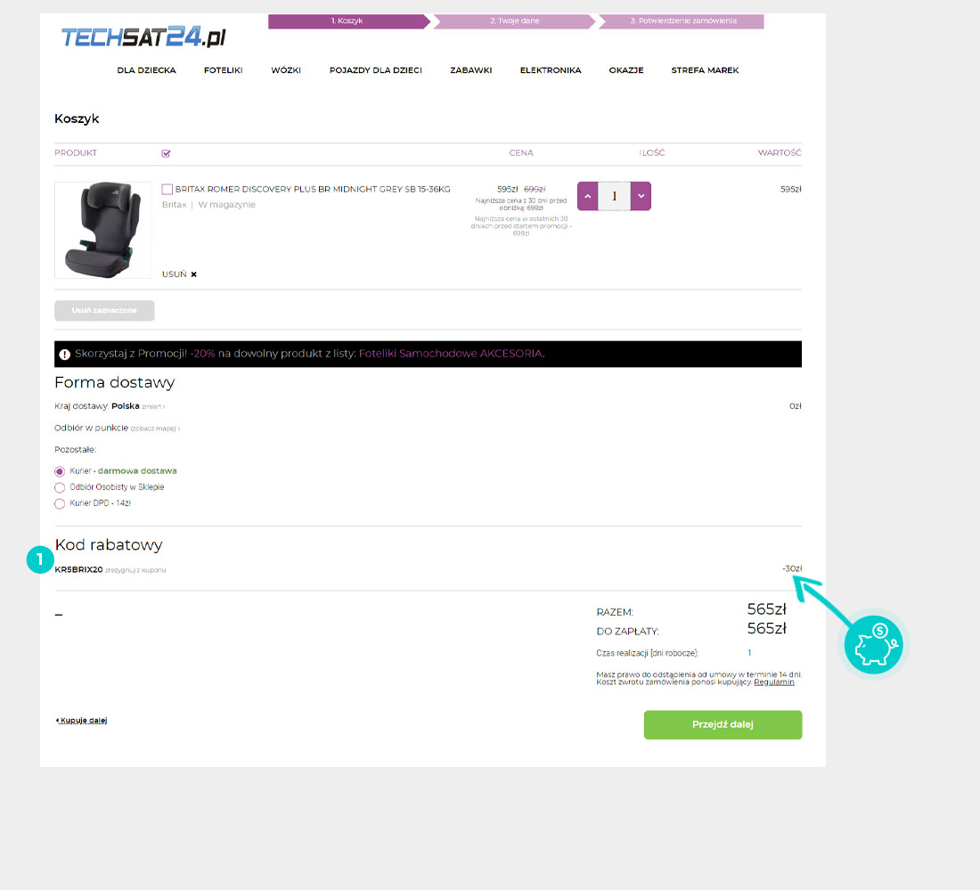The image size is (980, 890).
Task: Tick the checkbox next to the Britax Romer product
Action: tap(167, 189)
